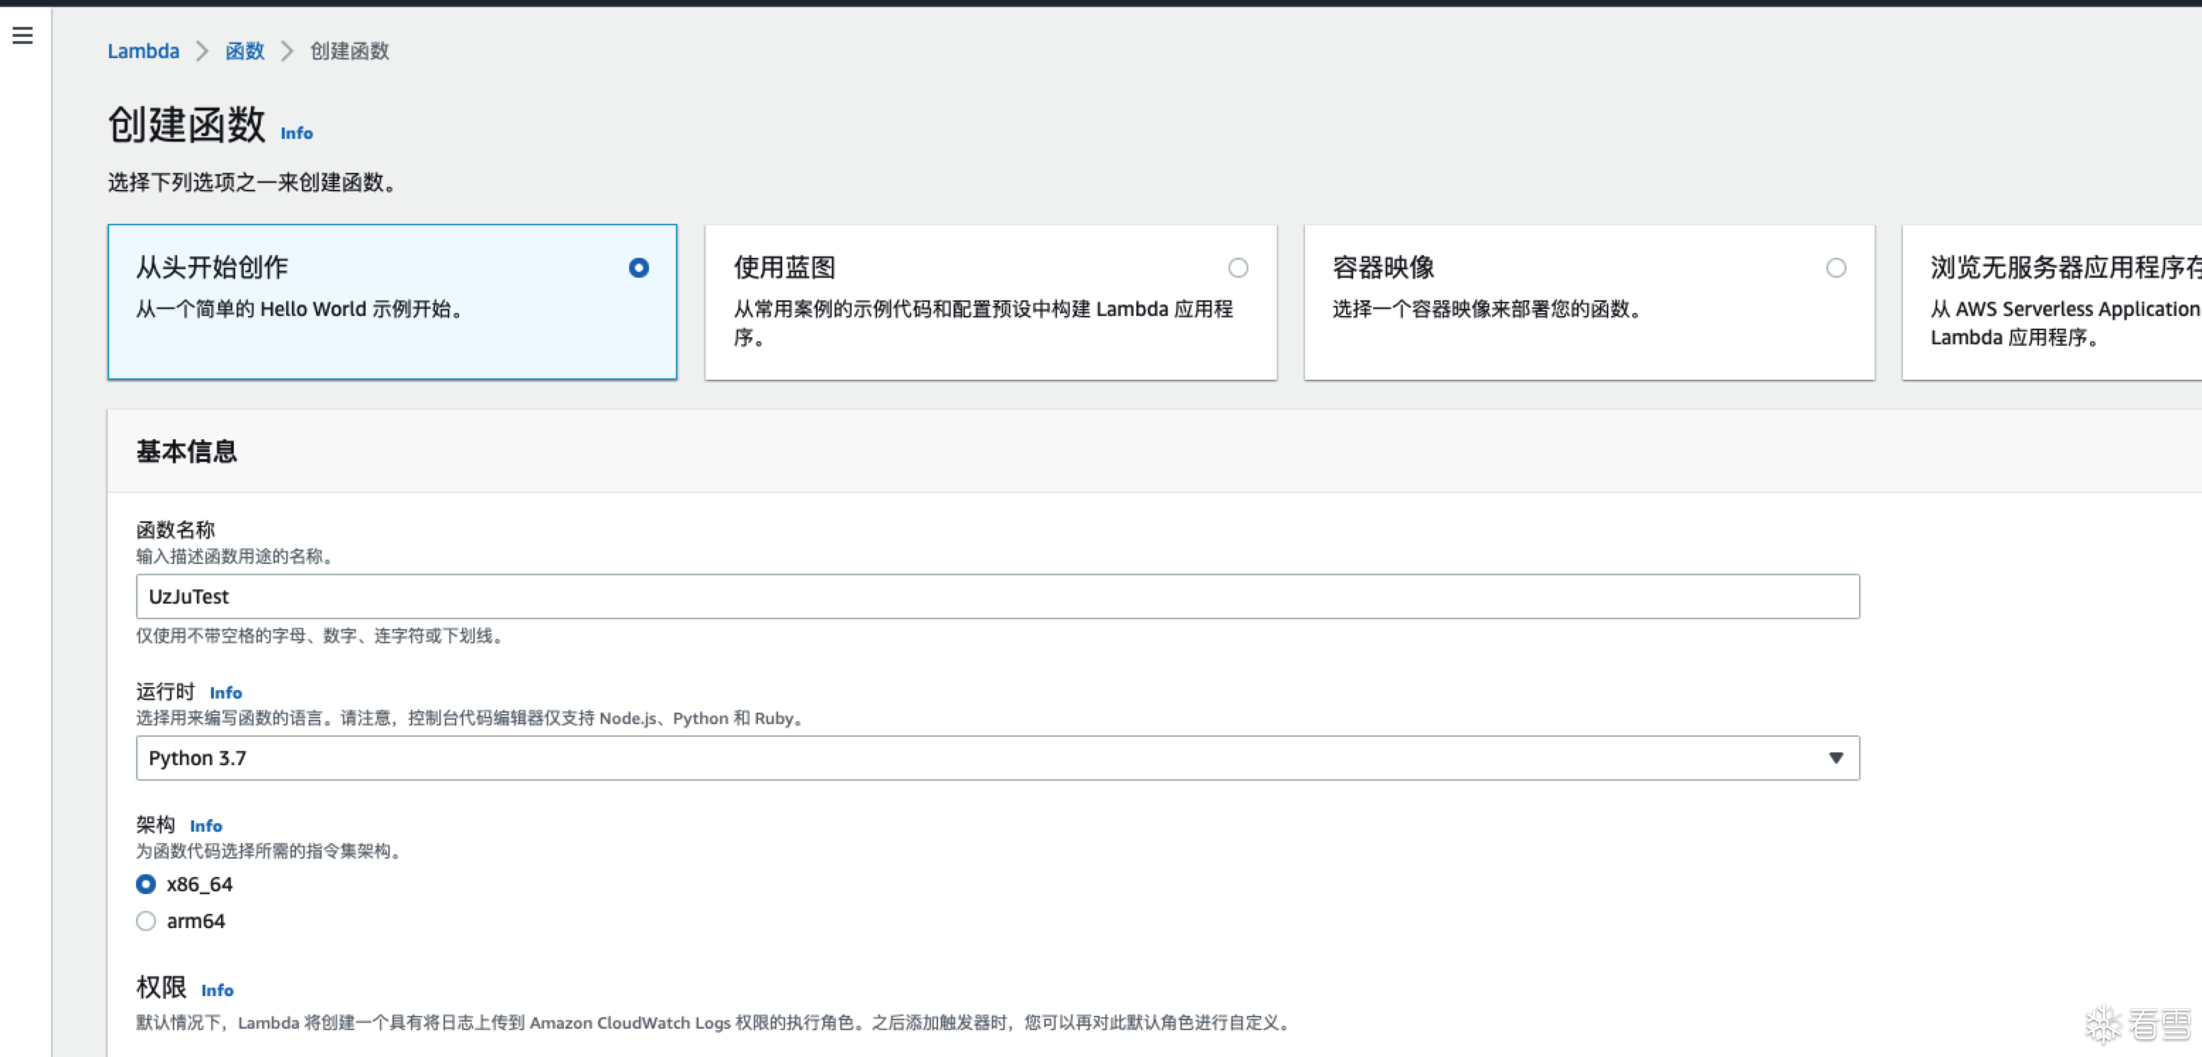Open Info link beside 架构
This screenshot has width=2202, height=1057.
click(206, 826)
